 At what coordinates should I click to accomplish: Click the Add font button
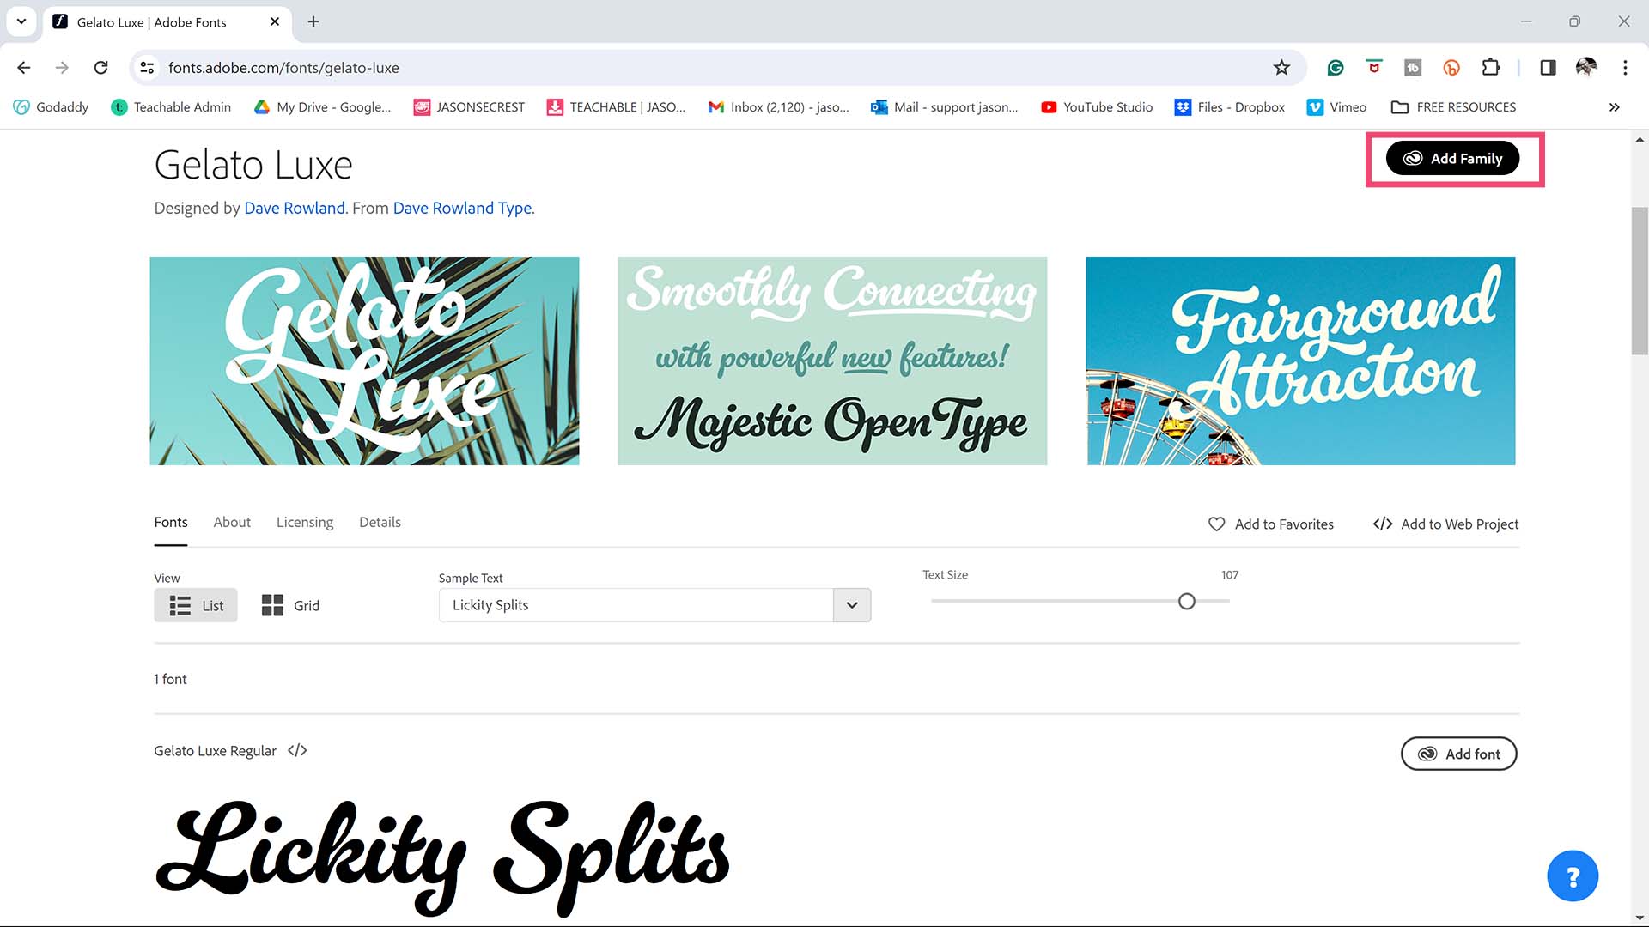coord(1458,754)
